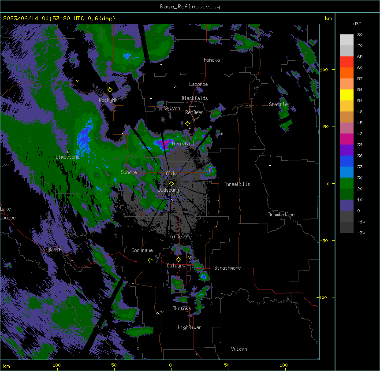The width and height of the screenshot is (380, 371).
Task: Click the 50 tick label on right axis
Action: [326, 126]
